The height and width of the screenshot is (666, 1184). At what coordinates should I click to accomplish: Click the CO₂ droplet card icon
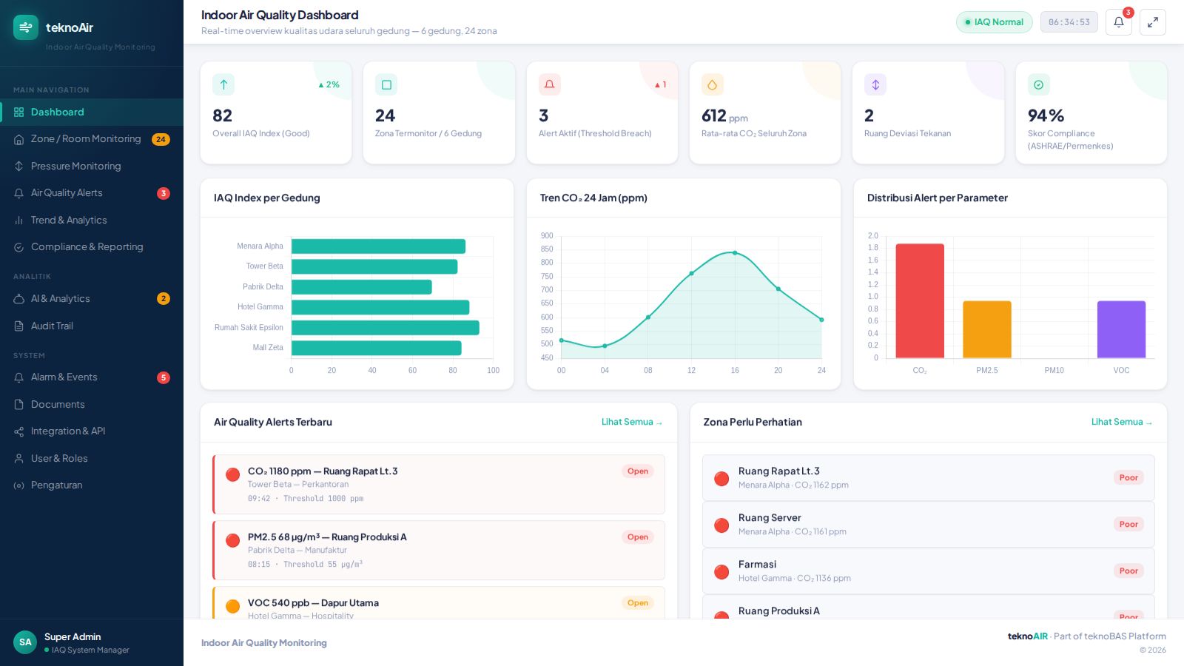[x=713, y=84]
